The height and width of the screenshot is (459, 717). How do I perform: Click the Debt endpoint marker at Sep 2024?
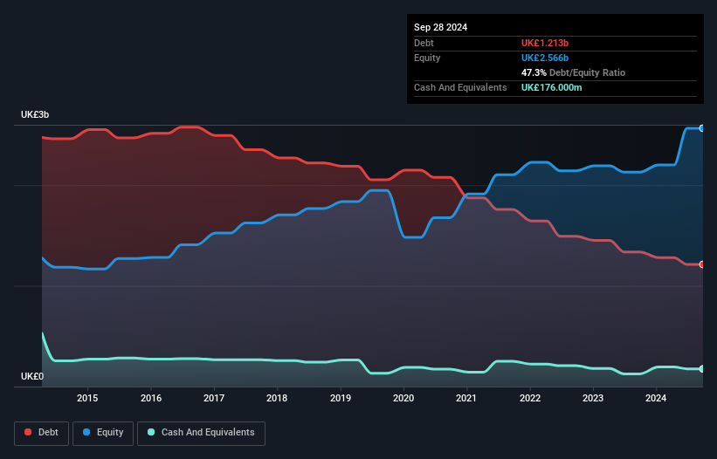click(x=701, y=264)
